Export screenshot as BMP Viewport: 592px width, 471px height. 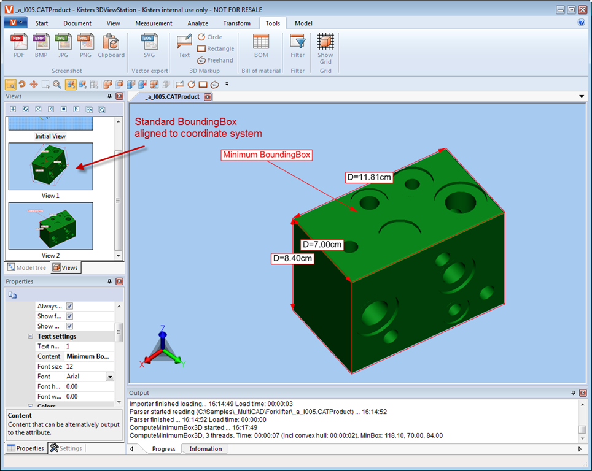click(x=41, y=45)
